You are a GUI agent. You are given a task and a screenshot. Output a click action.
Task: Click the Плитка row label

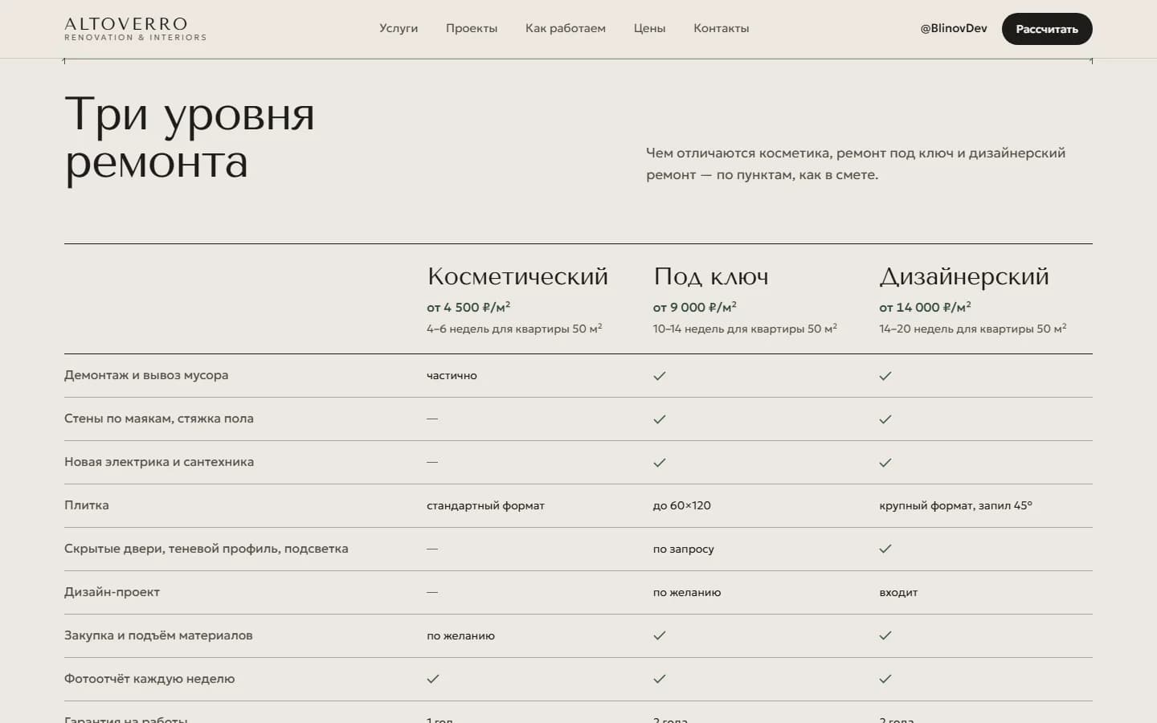tap(87, 505)
